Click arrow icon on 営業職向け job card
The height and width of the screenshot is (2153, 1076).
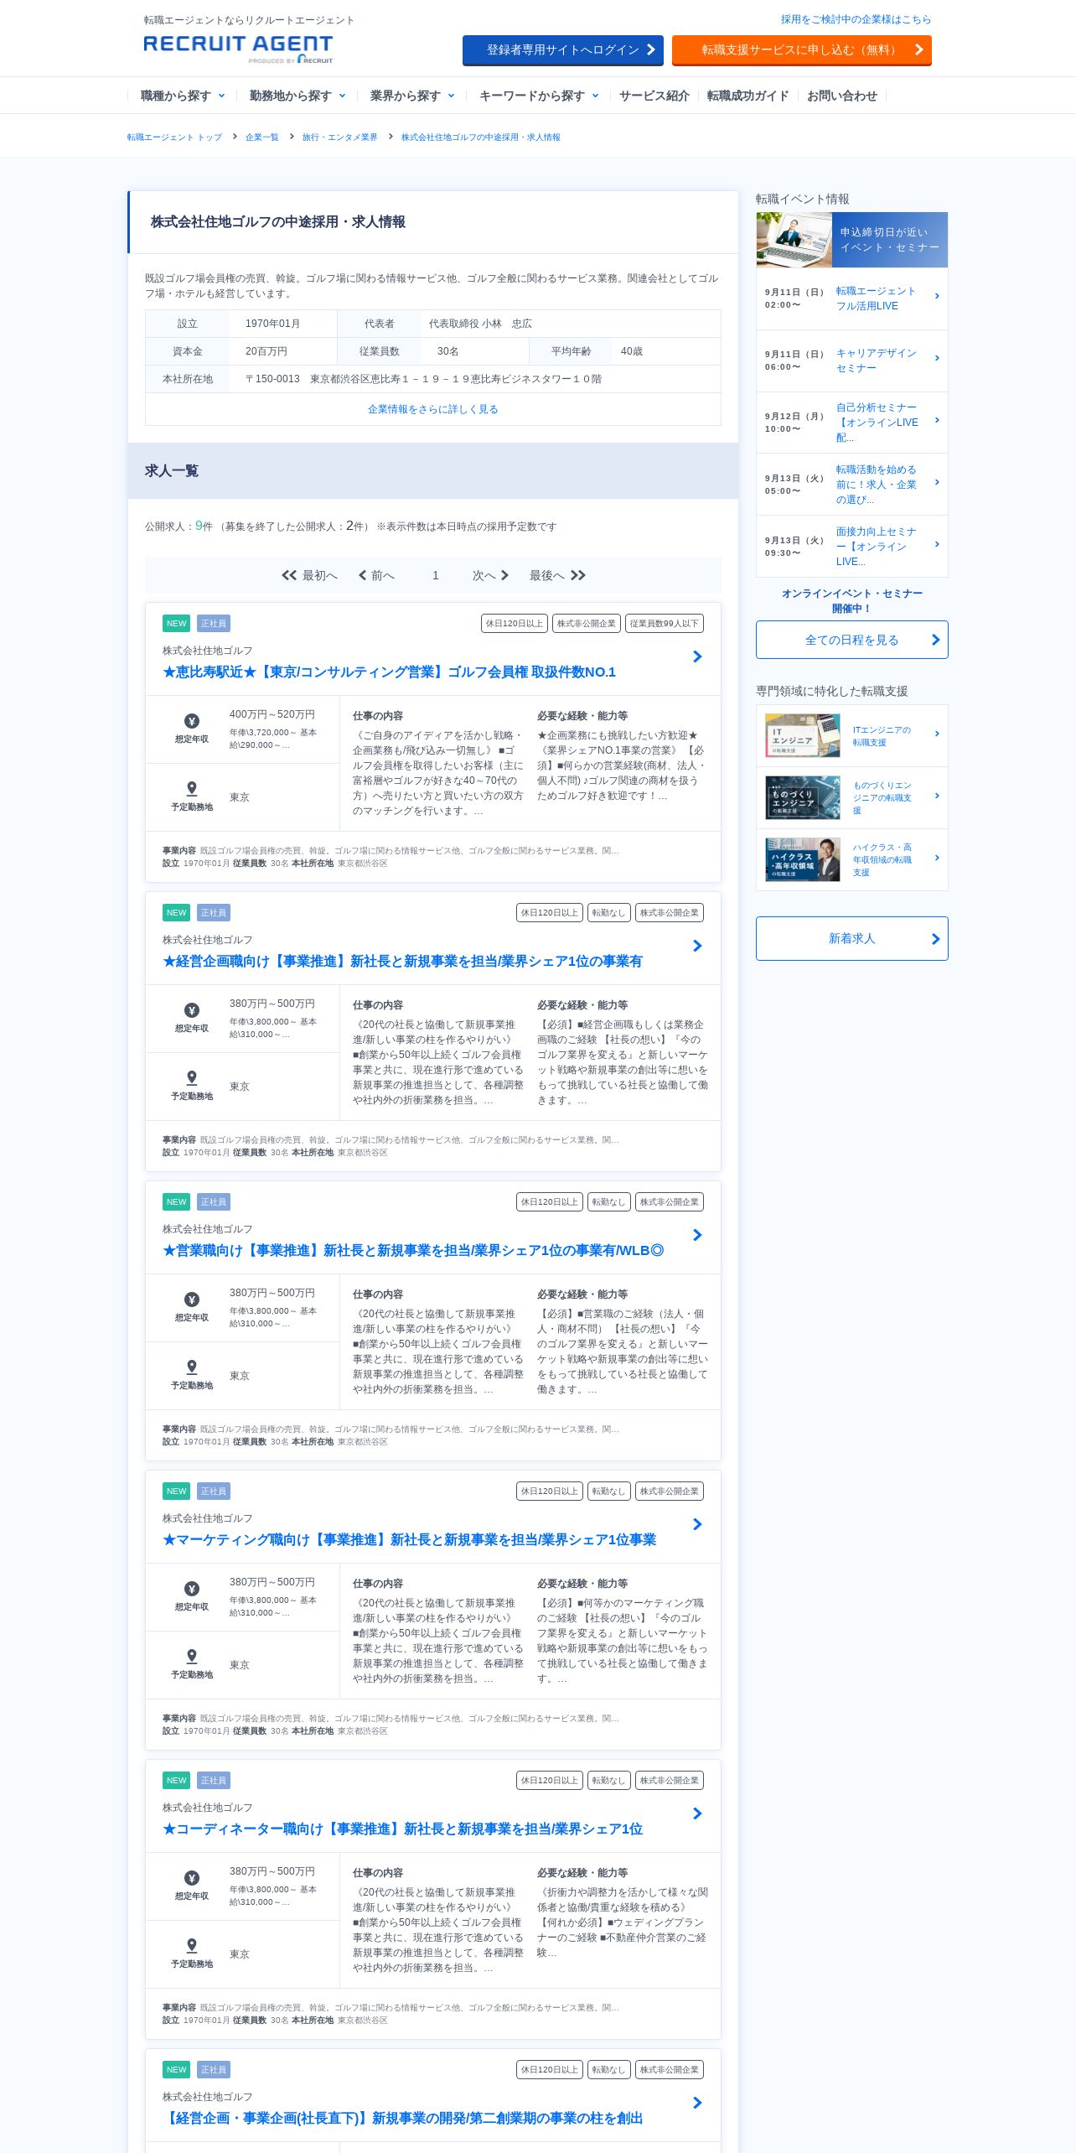pos(697,1235)
